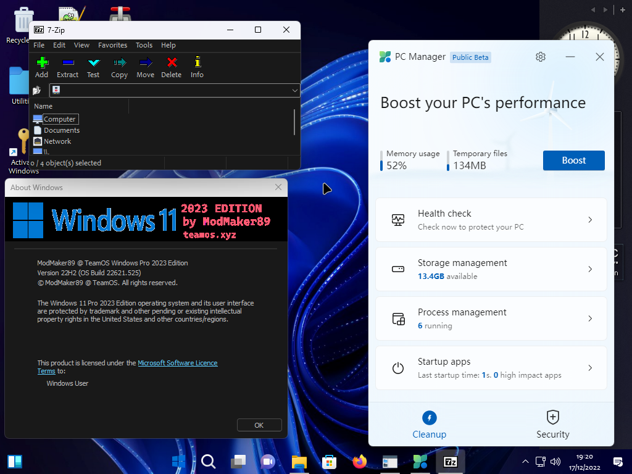Switch to the Security tab

(x=552, y=425)
